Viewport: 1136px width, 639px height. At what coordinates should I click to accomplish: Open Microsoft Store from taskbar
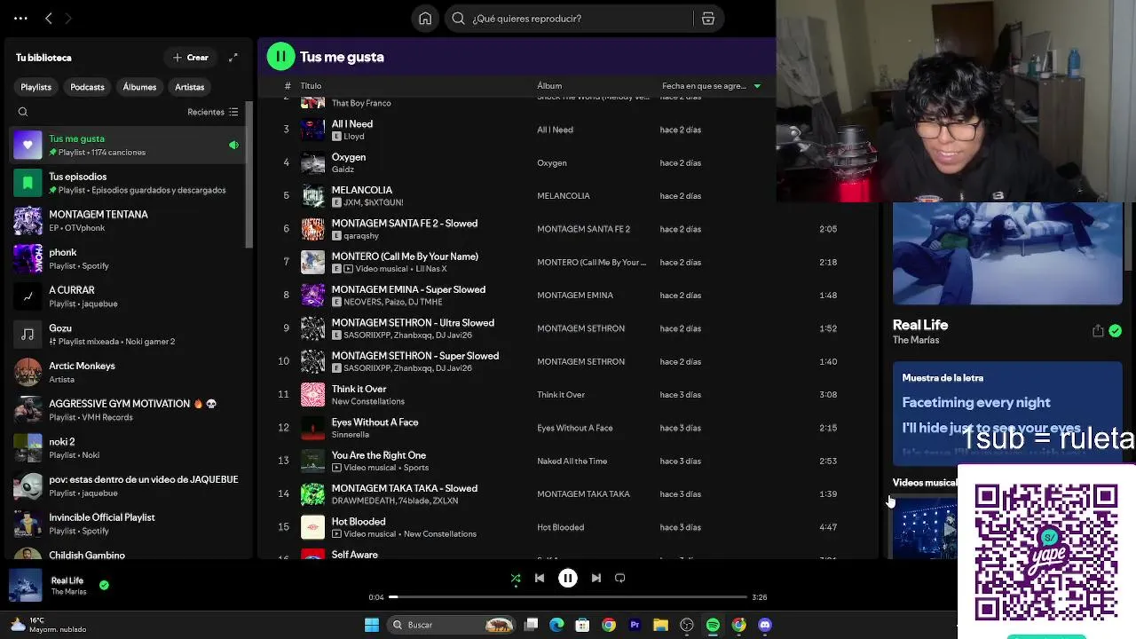coord(582,625)
